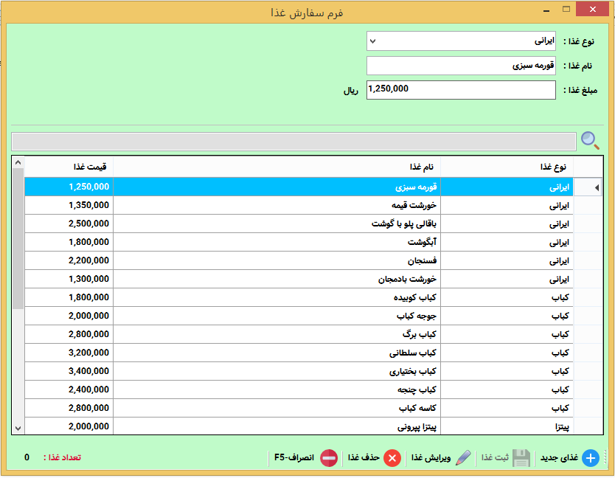Click the red X delete food icon
This screenshot has height=478, width=615.
(x=392, y=458)
